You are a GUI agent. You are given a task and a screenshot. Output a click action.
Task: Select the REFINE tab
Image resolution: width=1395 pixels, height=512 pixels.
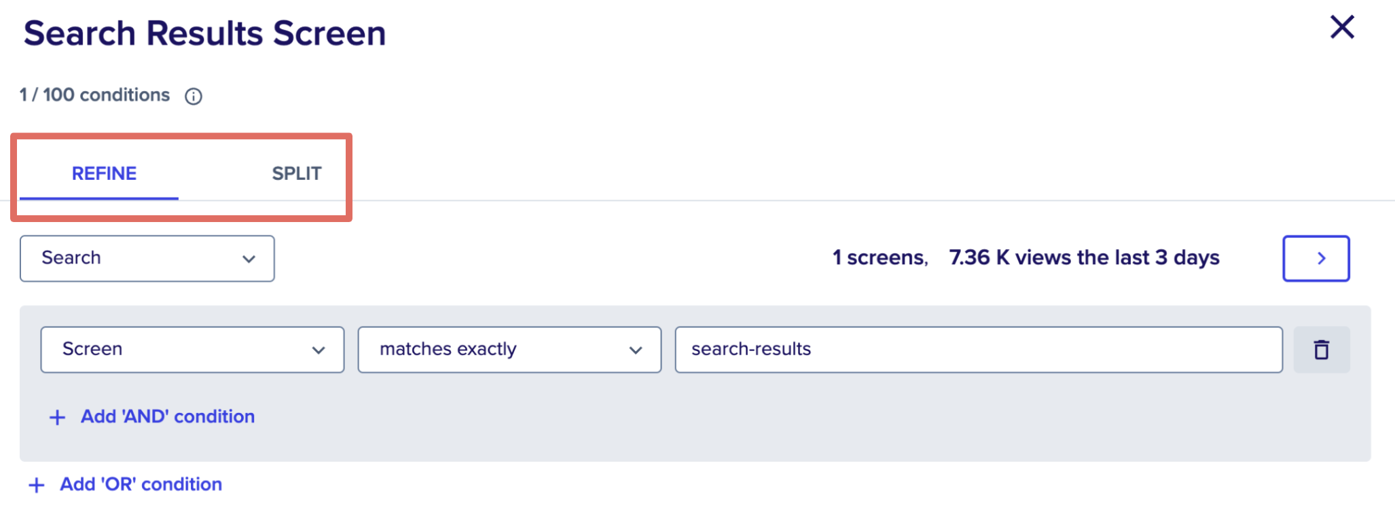pyautogui.click(x=104, y=174)
